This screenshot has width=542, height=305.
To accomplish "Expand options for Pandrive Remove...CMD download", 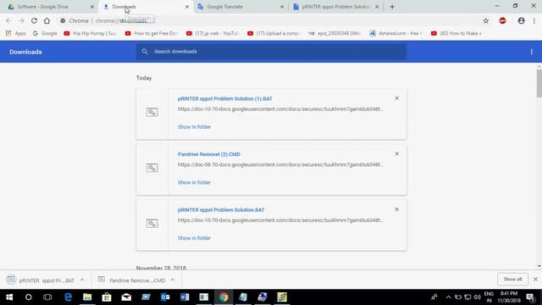I will pyautogui.click(x=173, y=280).
